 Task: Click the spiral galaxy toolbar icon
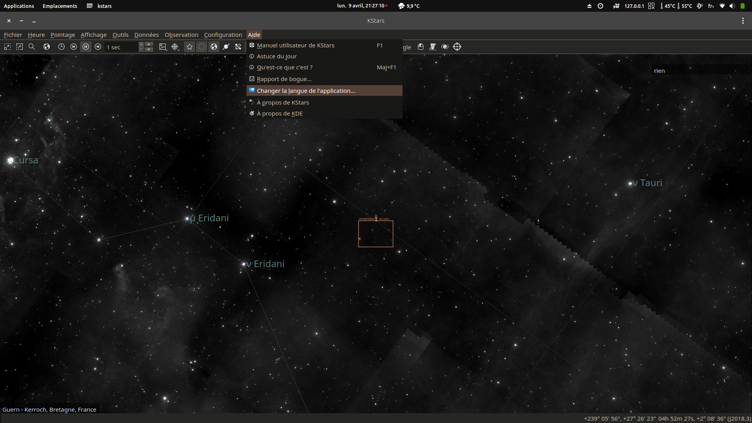445,47
